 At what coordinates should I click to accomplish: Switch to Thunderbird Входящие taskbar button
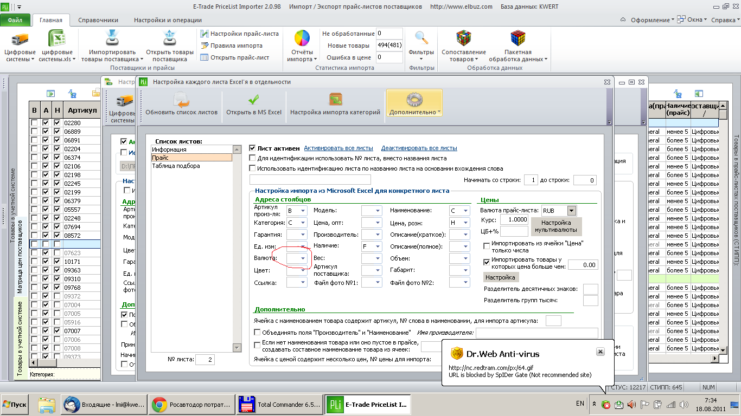coord(103,404)
